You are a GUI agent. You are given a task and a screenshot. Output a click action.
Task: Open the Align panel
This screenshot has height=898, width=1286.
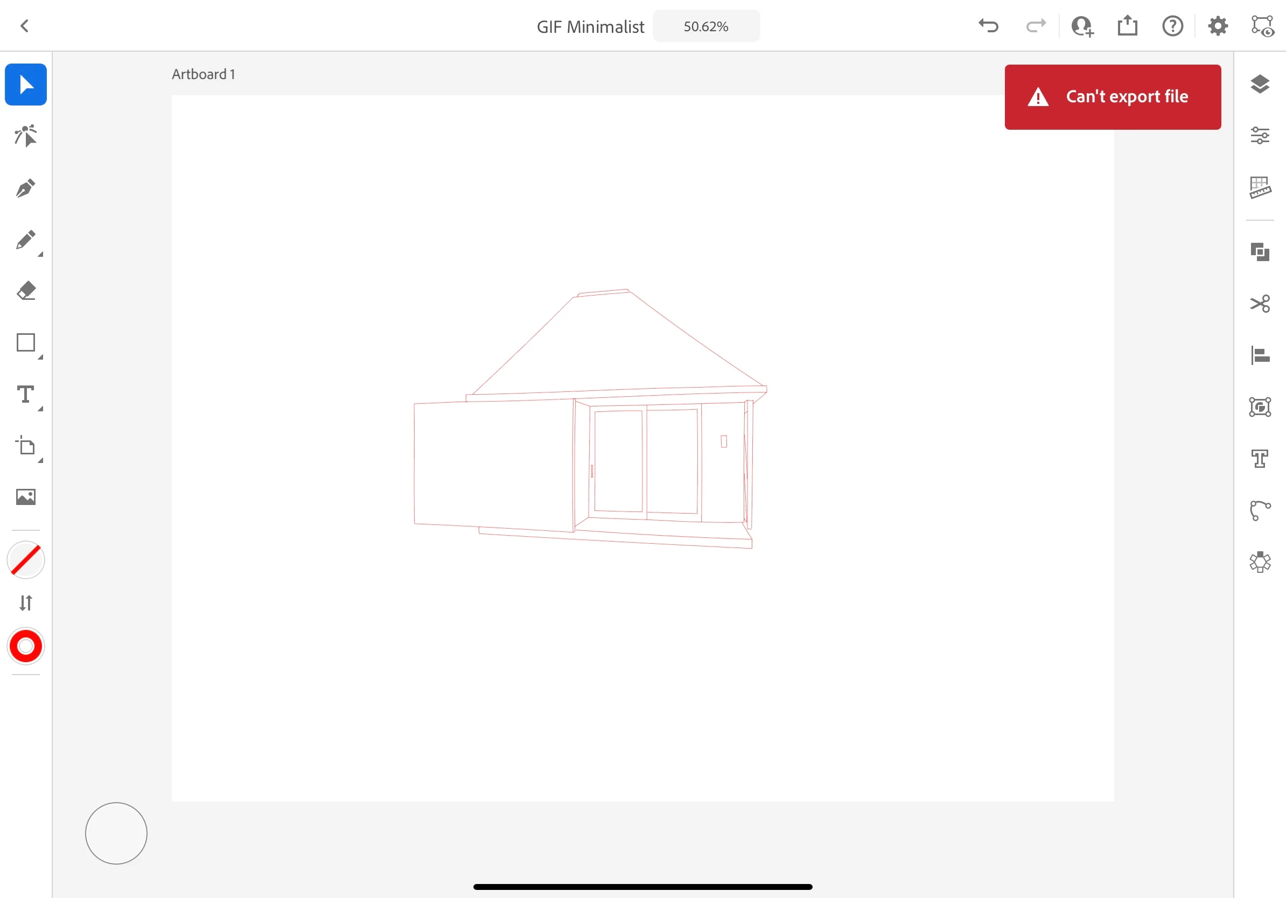click(x=1260, y=355)
